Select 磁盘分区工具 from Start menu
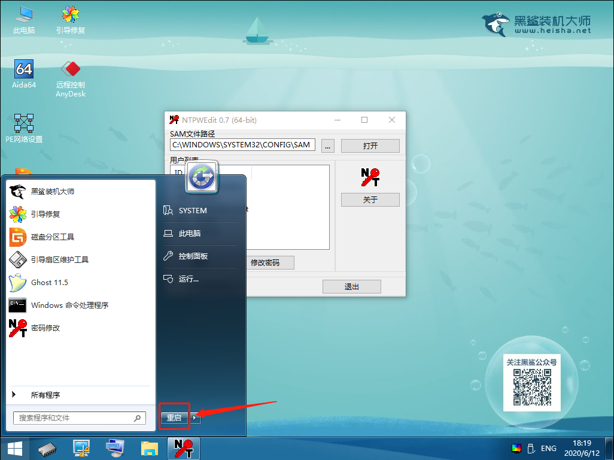The width and height of the screenshot is (614, 460). point(52,237)
